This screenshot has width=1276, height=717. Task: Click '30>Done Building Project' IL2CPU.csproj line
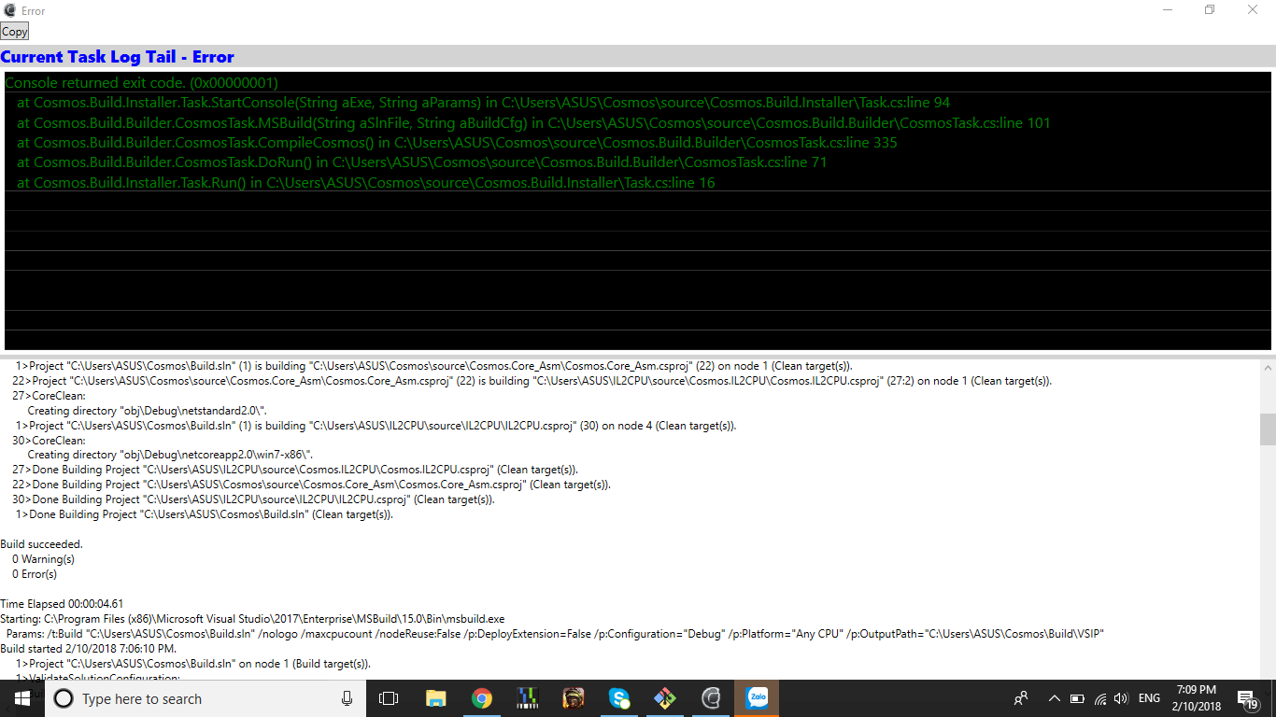(253, 499)
